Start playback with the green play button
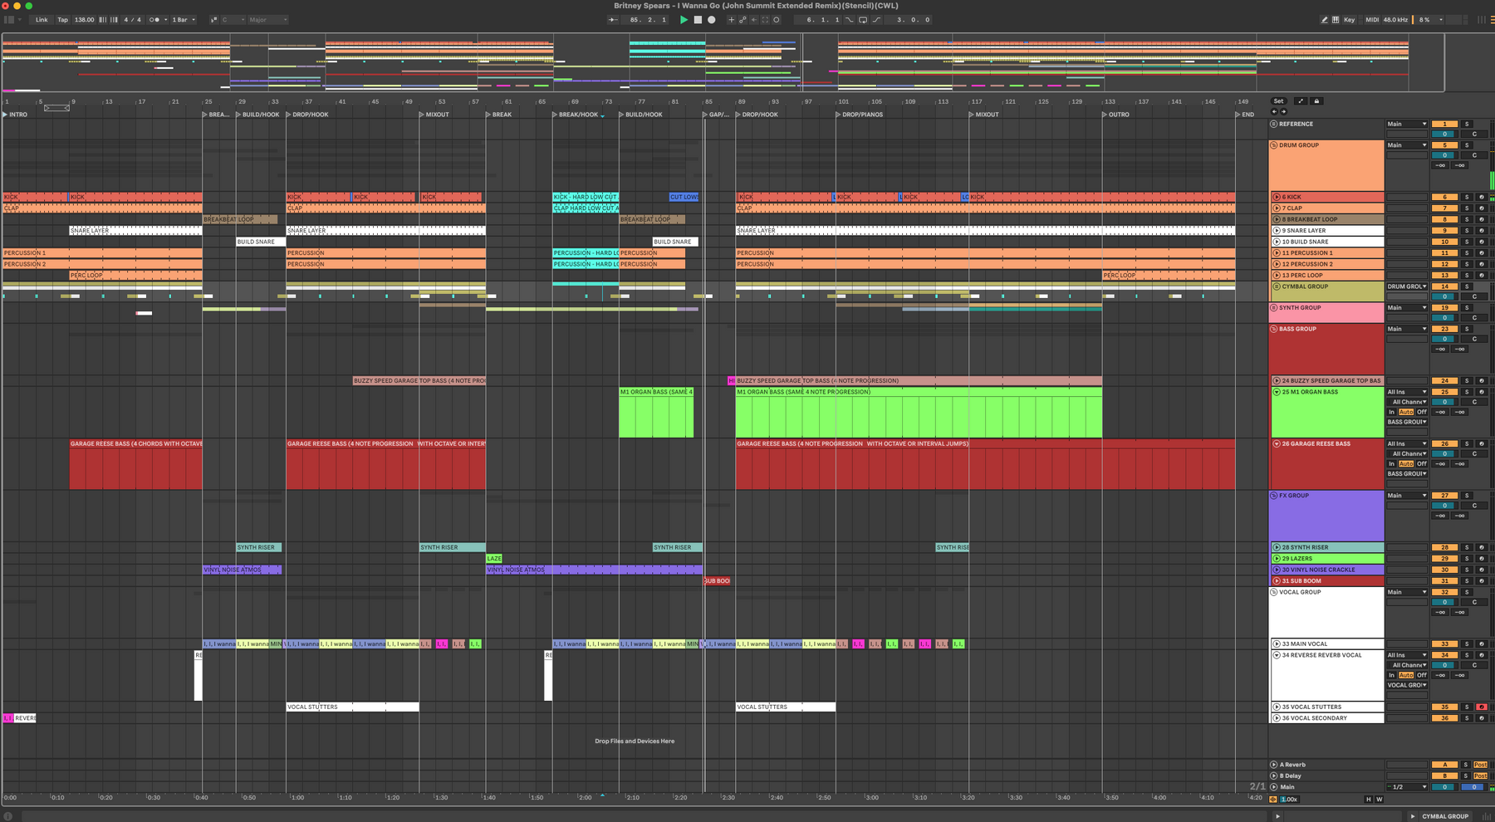The image size is (1495, 822). pyautogui.click(x=684, y=20)
